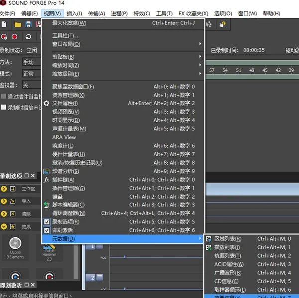Open the FX 收藏夹(X) menu
299x298 pixels.
[193, 14]
